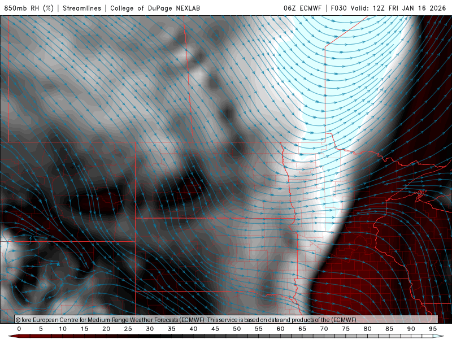Click colorbar label '50'
Screen dimensions: 452x339
[x=237, y=329]
